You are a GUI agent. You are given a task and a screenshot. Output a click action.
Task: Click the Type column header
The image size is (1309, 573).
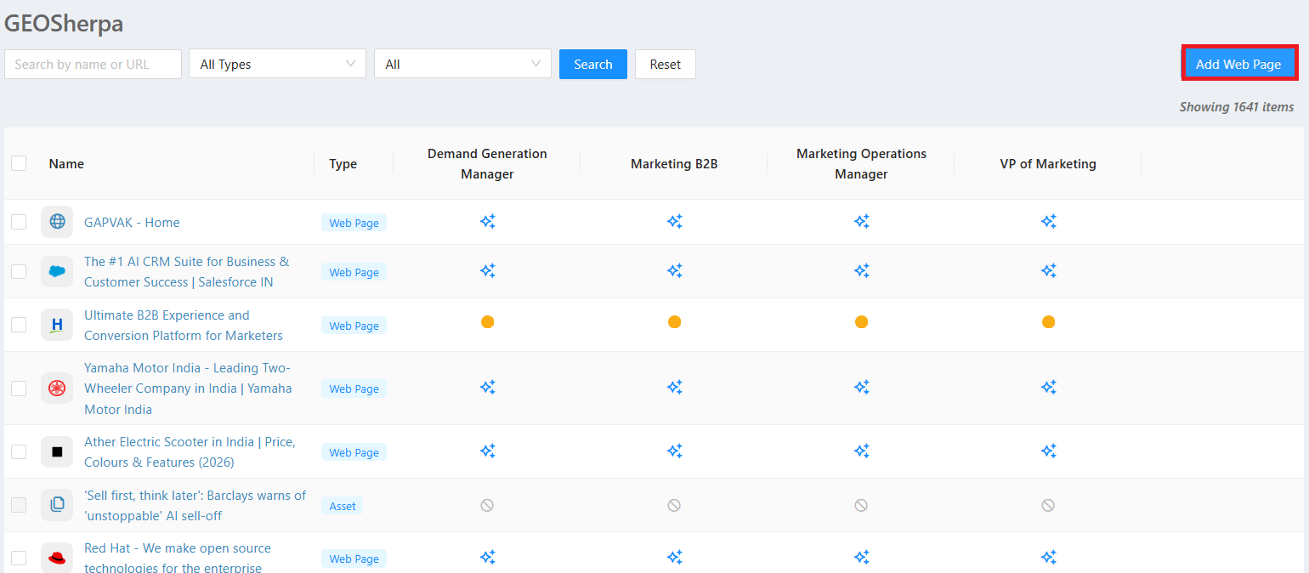[343, 163]
